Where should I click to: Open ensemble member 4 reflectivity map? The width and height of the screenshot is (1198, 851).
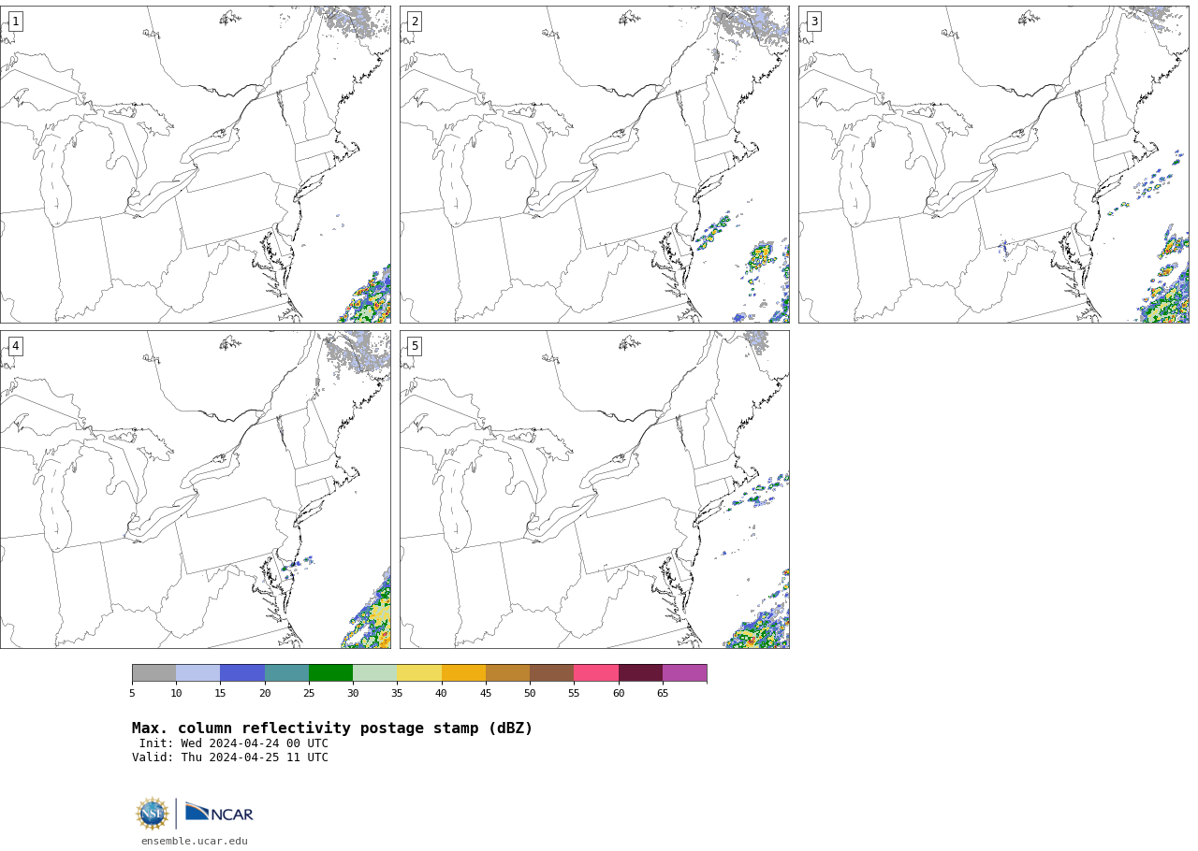click(196, 489)
